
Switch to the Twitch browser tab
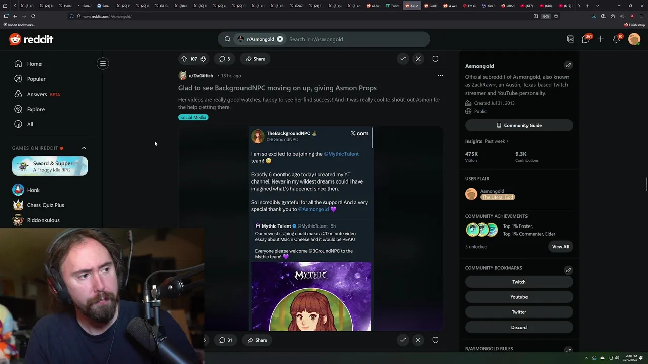tap(393, 6)
